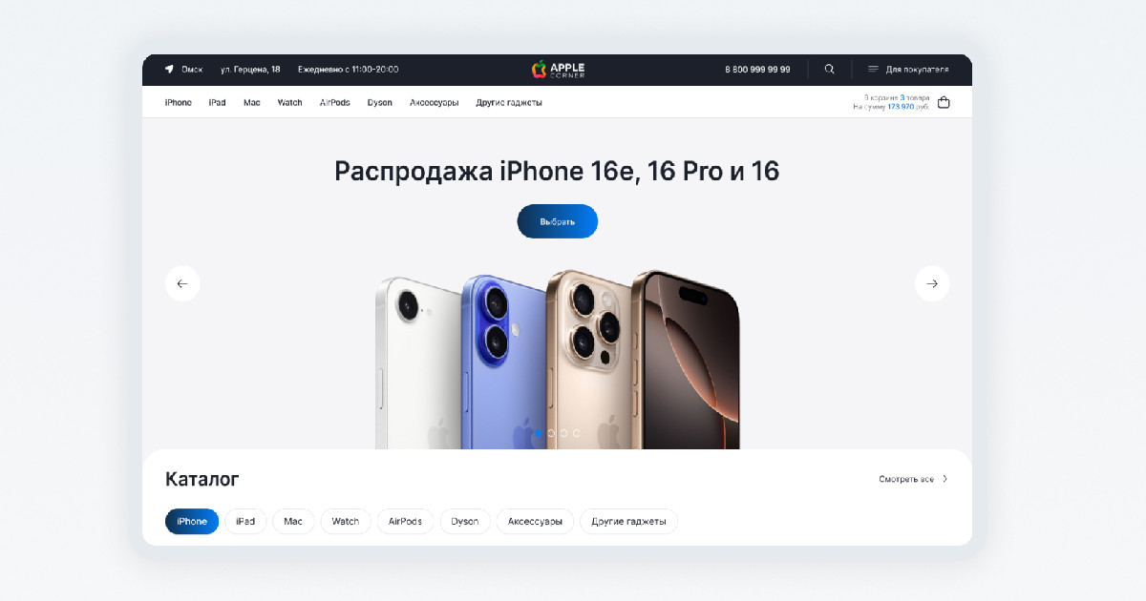This screenshot has height=601, width=1146.
Task: Open the search magnifier icon
Action: pos(830,70)
